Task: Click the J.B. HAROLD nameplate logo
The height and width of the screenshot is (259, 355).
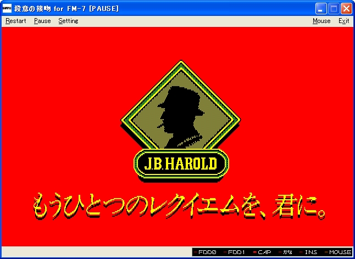Action: point(181,164)
